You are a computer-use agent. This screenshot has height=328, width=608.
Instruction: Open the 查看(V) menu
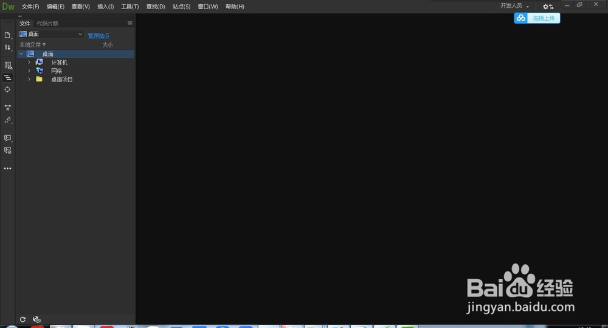click(81, 7)
